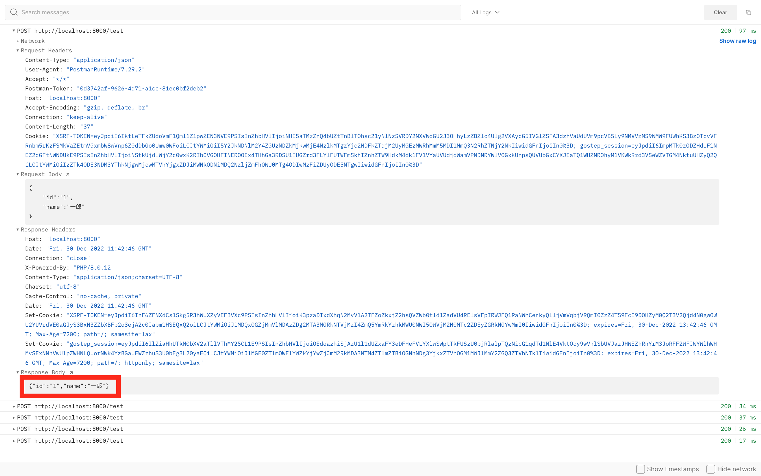Click the copy logs icon top right
Image resolution: width=761 pixels, height=476 pixels.
point(749,12)
